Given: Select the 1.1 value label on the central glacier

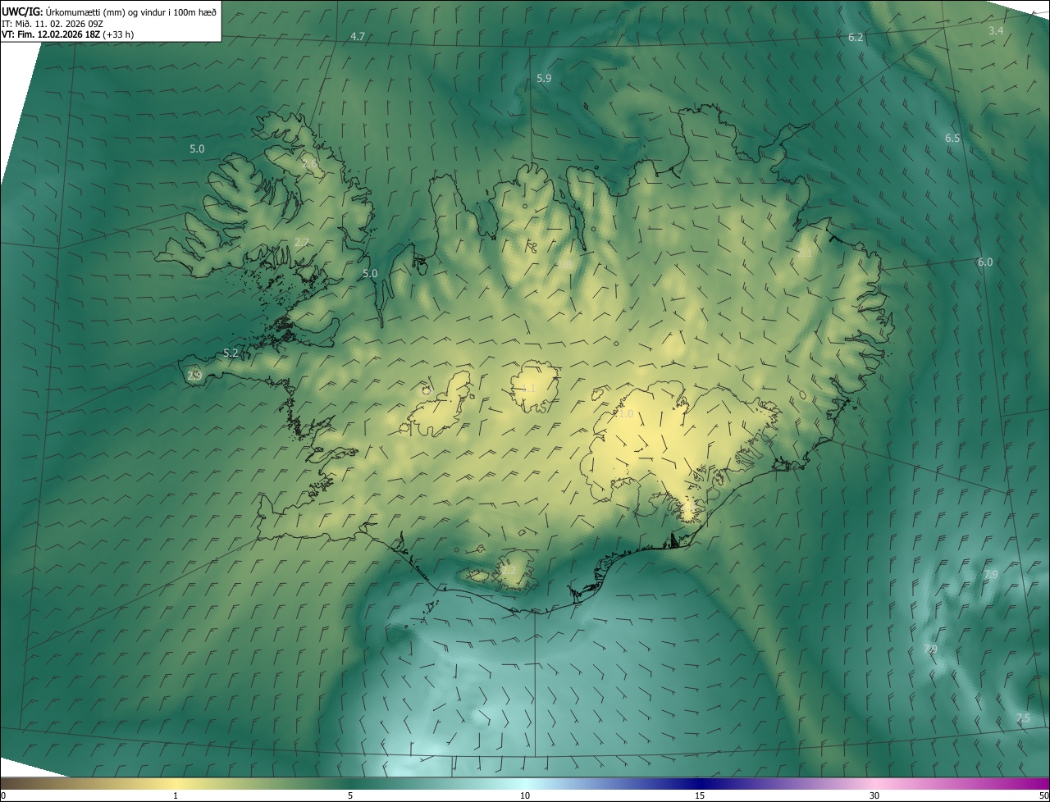Looking at the screenshot, I should [x=528, y=388].
